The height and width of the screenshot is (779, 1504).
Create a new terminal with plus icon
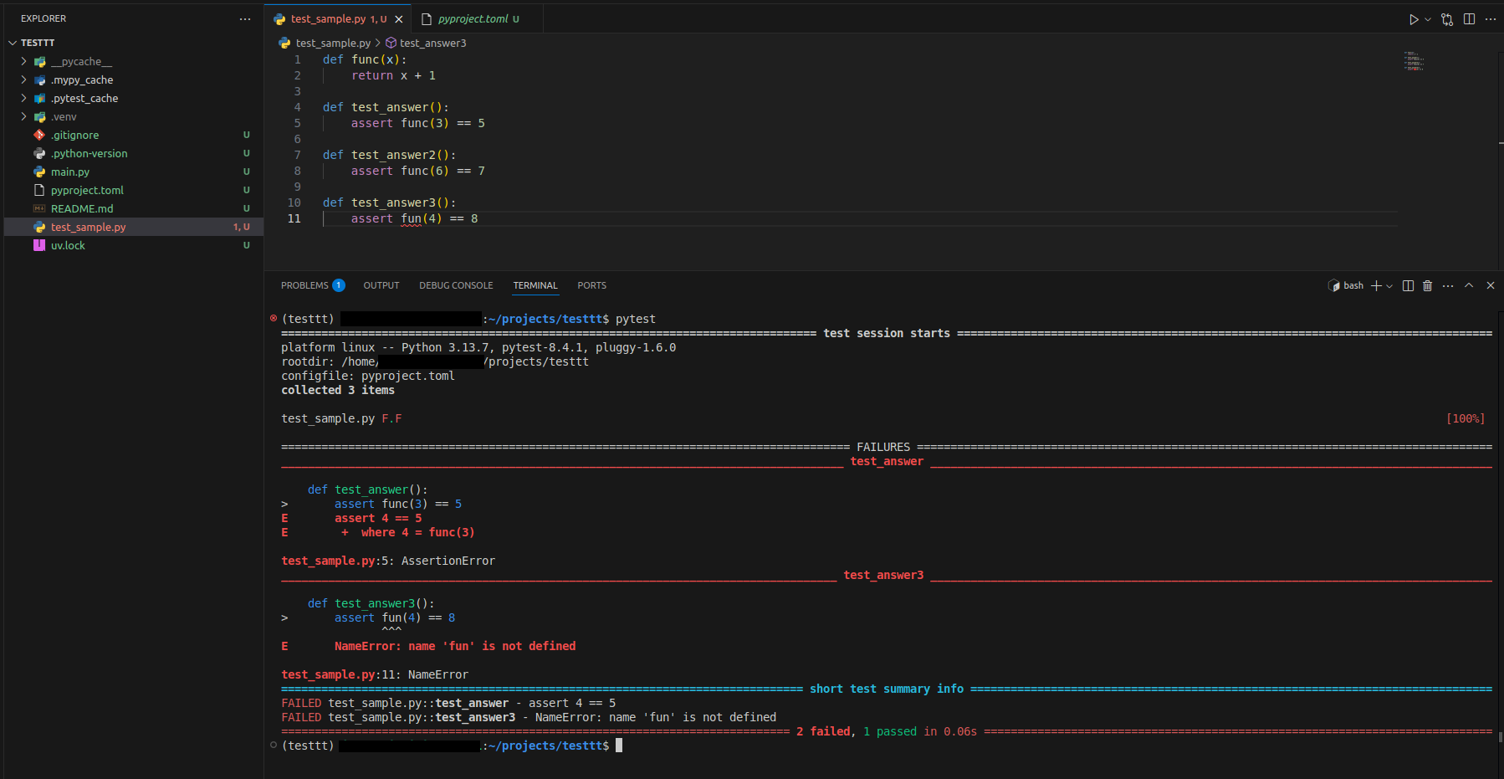(1376, 285)
